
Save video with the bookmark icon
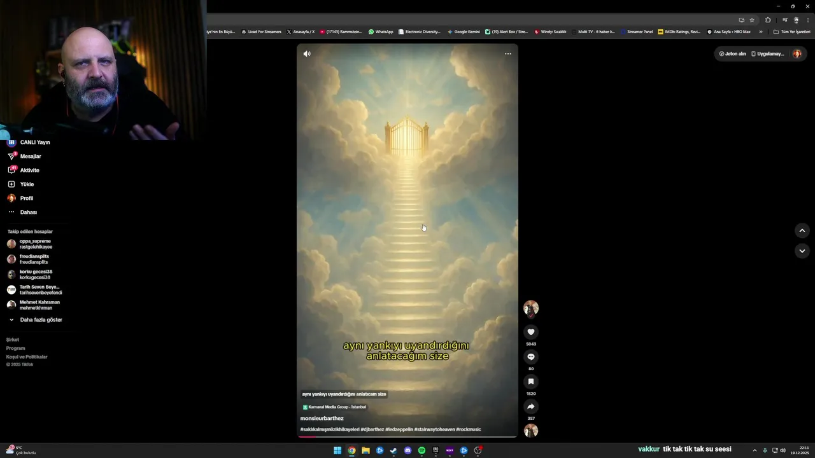tap(531, 382)
